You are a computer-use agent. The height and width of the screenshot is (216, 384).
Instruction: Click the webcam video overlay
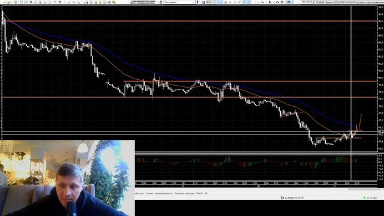pyautogui.click(x=67, y=178)
